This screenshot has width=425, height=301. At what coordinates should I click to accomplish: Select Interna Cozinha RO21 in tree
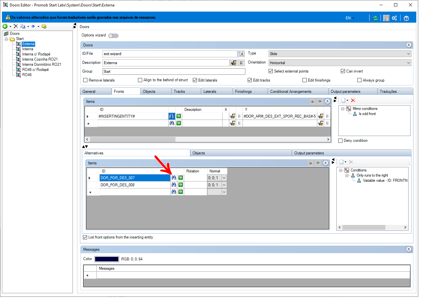[x=40, y=59]
